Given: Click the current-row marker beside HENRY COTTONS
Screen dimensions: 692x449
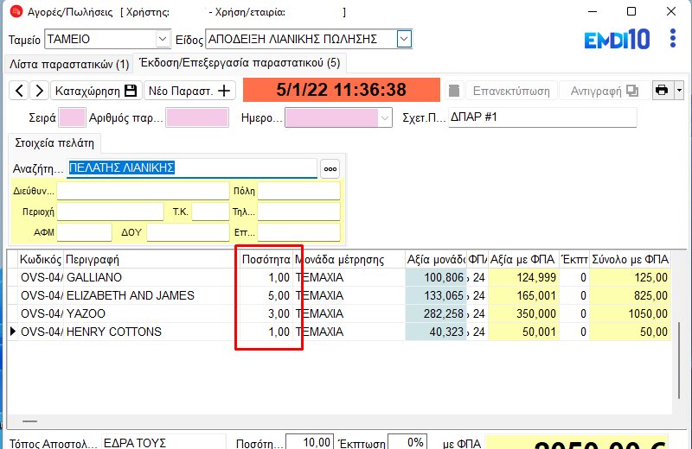Looking at the screenshot, I should [x=12, y=332].
